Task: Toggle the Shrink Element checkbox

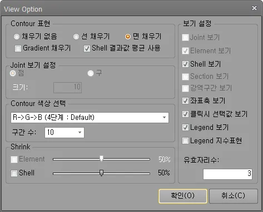Action: click(x=14, y=159)
